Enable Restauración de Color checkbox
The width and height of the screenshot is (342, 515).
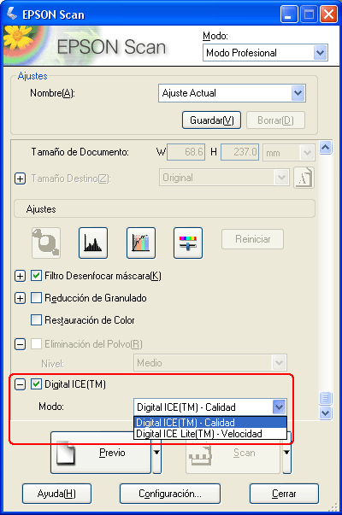pyautogui.click(x=36, y=320)
